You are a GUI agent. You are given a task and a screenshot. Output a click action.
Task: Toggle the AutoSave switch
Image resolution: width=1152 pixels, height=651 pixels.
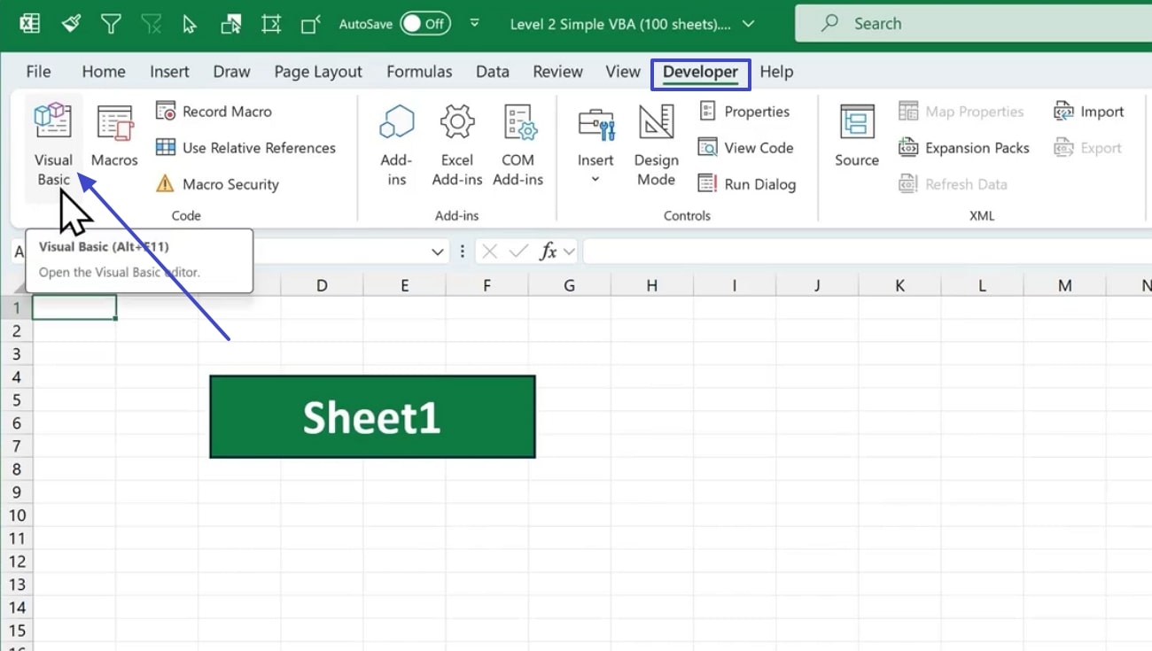coord(425,24)
